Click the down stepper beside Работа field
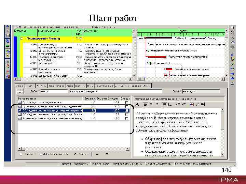This screenshot has height=184, width=246. (20, 93)
